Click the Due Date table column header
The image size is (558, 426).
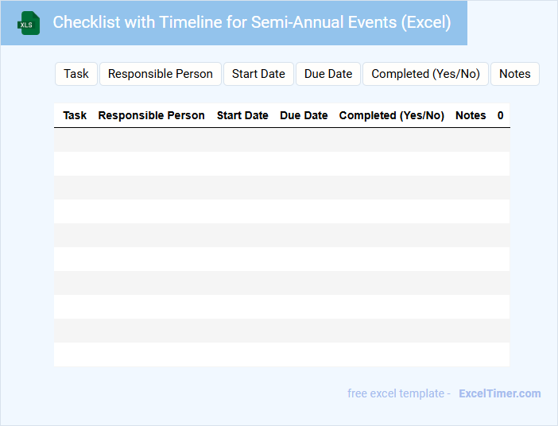coord(304,115)
